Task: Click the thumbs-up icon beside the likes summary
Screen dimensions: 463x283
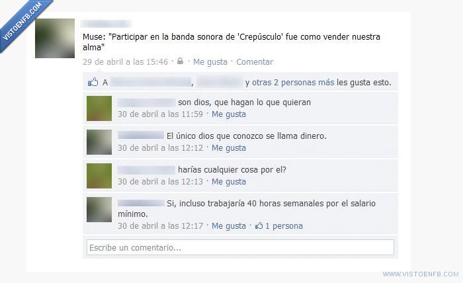Action: 93,82
